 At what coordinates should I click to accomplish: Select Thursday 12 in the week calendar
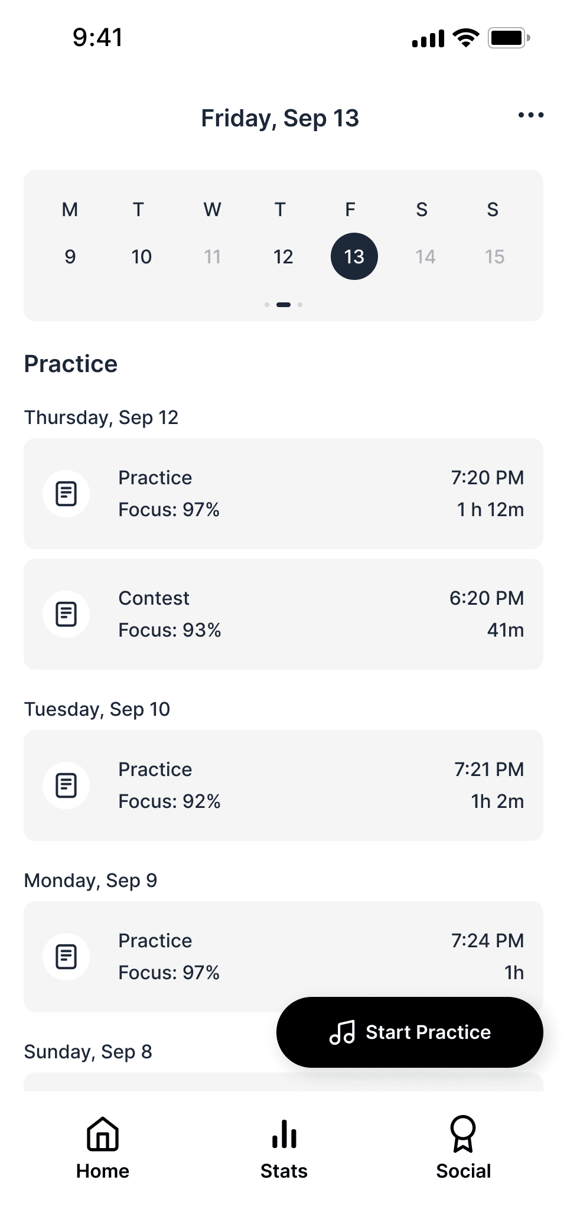(x=283, y=256)
